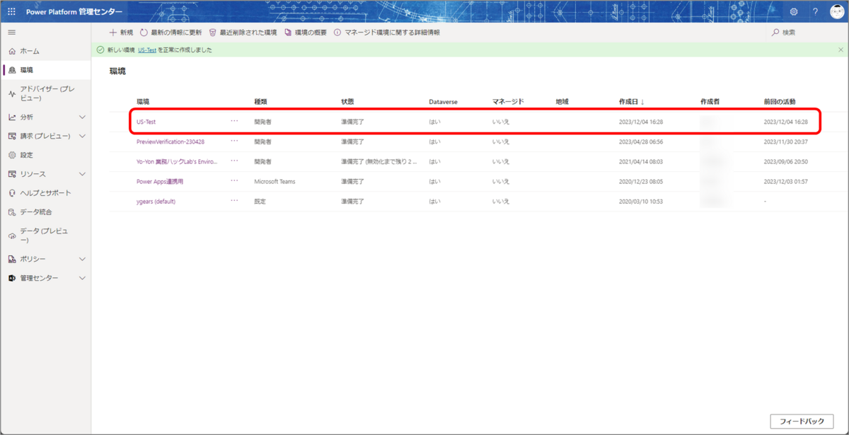The image size is (849, 435).
Task: Click the データ (プレビュー) cloud icon
Action: coord(12,236)
